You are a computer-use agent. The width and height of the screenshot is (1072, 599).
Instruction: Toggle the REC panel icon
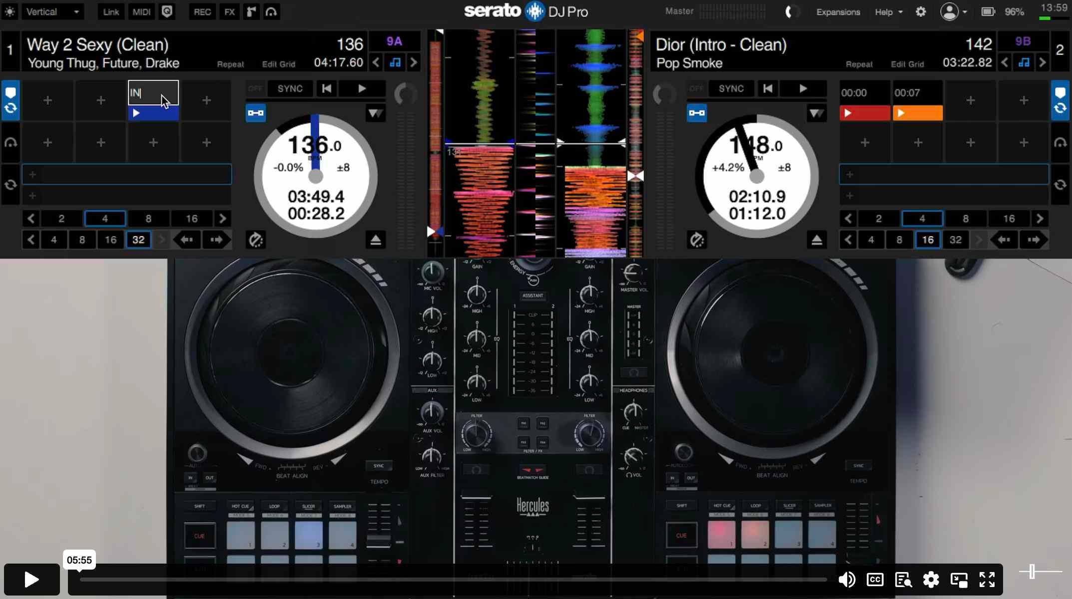(x=202, y=11)
